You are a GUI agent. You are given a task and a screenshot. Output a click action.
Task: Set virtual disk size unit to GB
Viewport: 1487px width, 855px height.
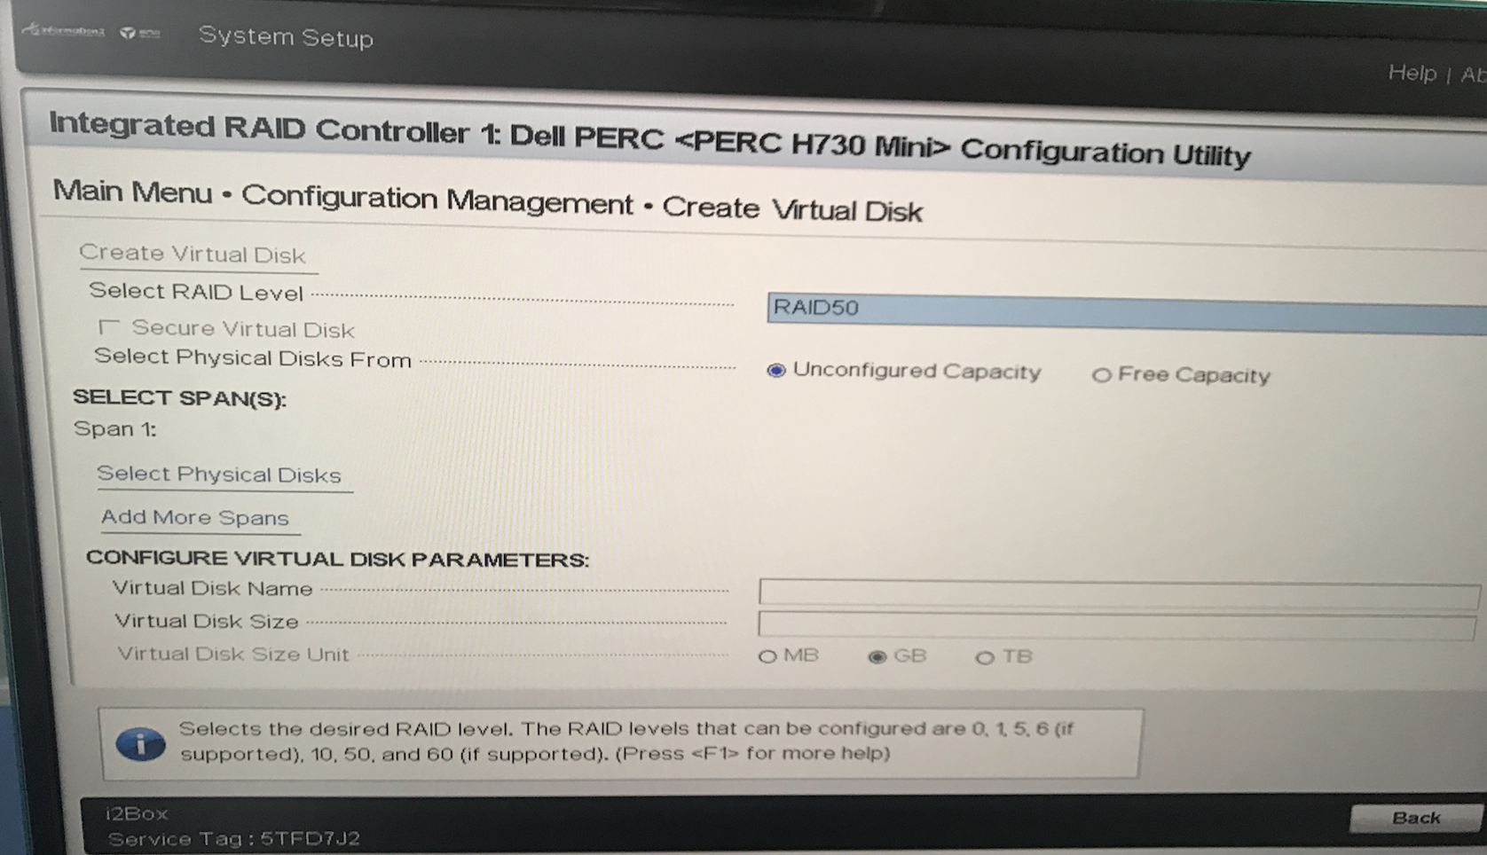[877, 657]
